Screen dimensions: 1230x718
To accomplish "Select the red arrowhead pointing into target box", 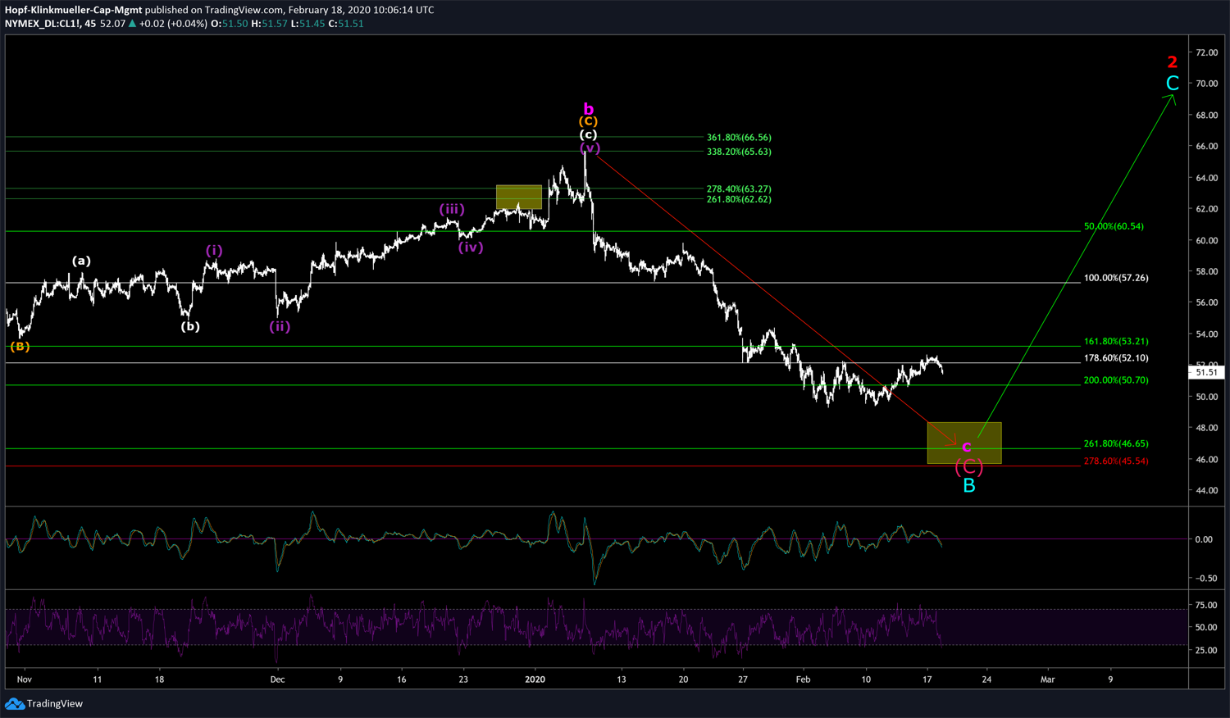I will coord(952,443).
